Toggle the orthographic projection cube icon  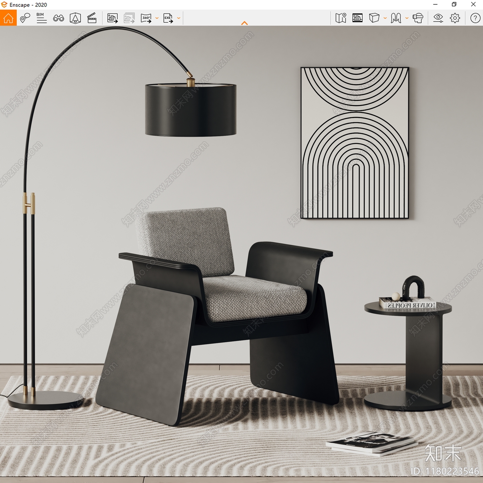click(374, 18)
